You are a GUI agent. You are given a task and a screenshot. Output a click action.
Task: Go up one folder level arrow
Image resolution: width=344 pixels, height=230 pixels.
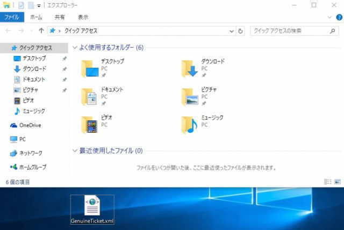(41, 31)
